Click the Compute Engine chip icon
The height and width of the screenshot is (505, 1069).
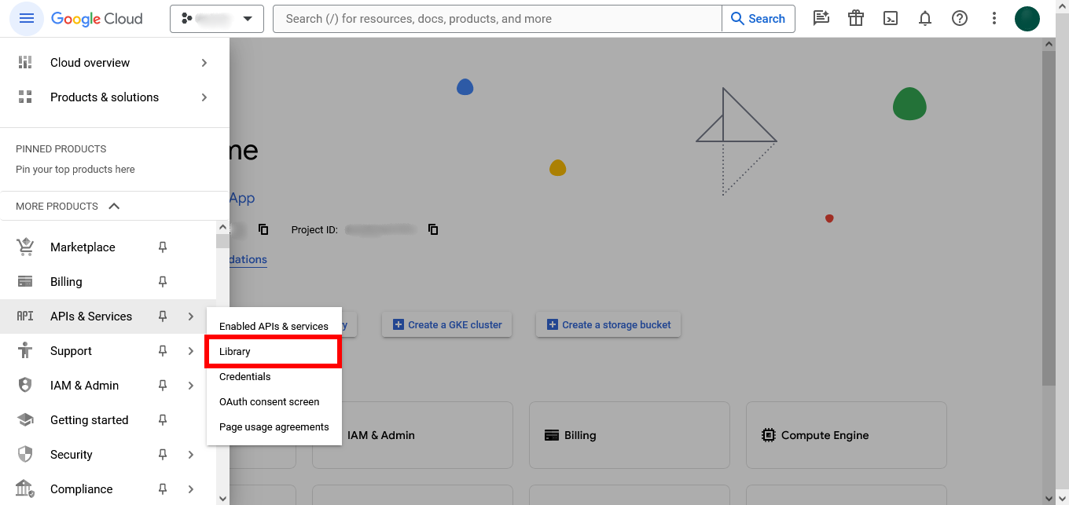click(768, 435)
